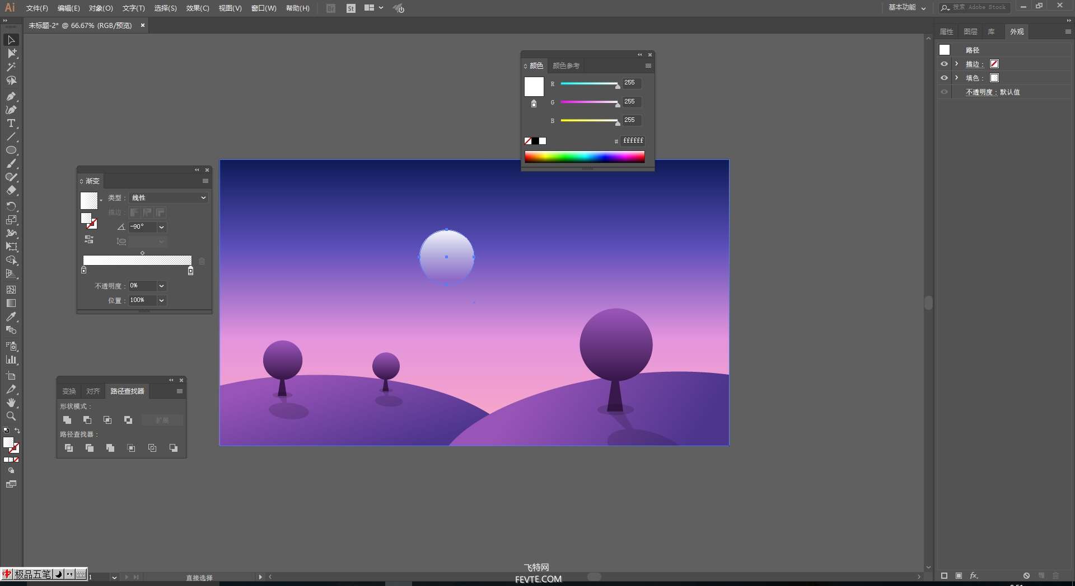Select the Rotate tool
This screenshot has width=1075, height=586.
[x=11, y=206]
